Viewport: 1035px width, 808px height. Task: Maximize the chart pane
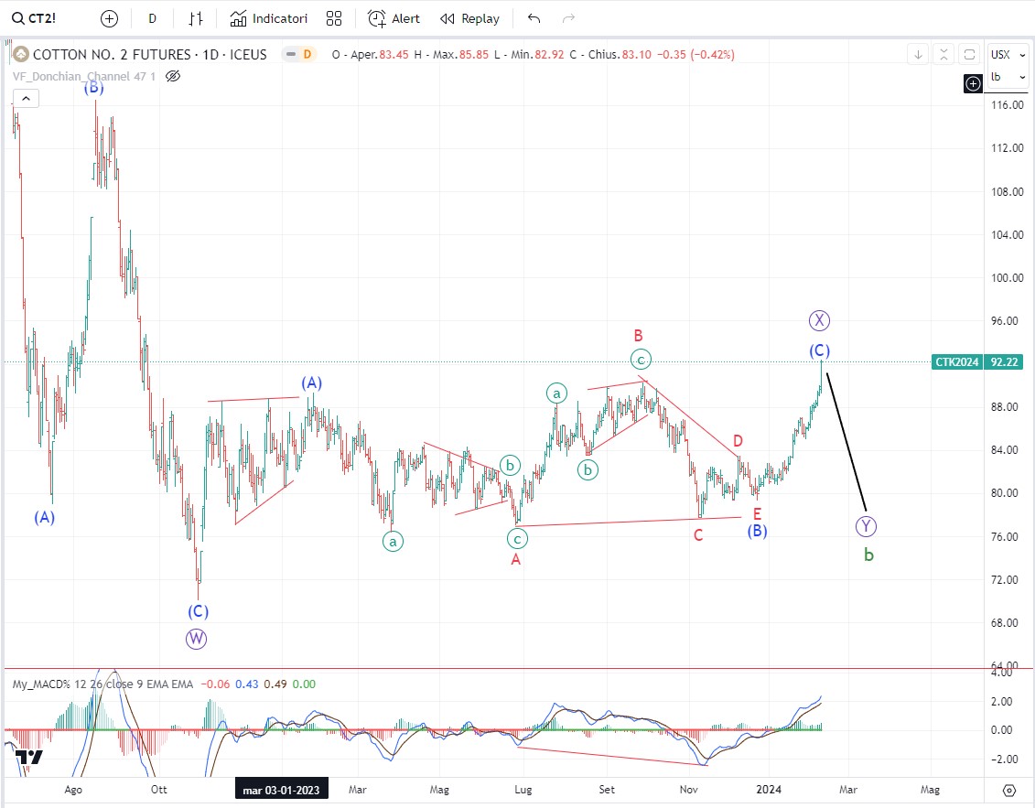pos(970,54)
